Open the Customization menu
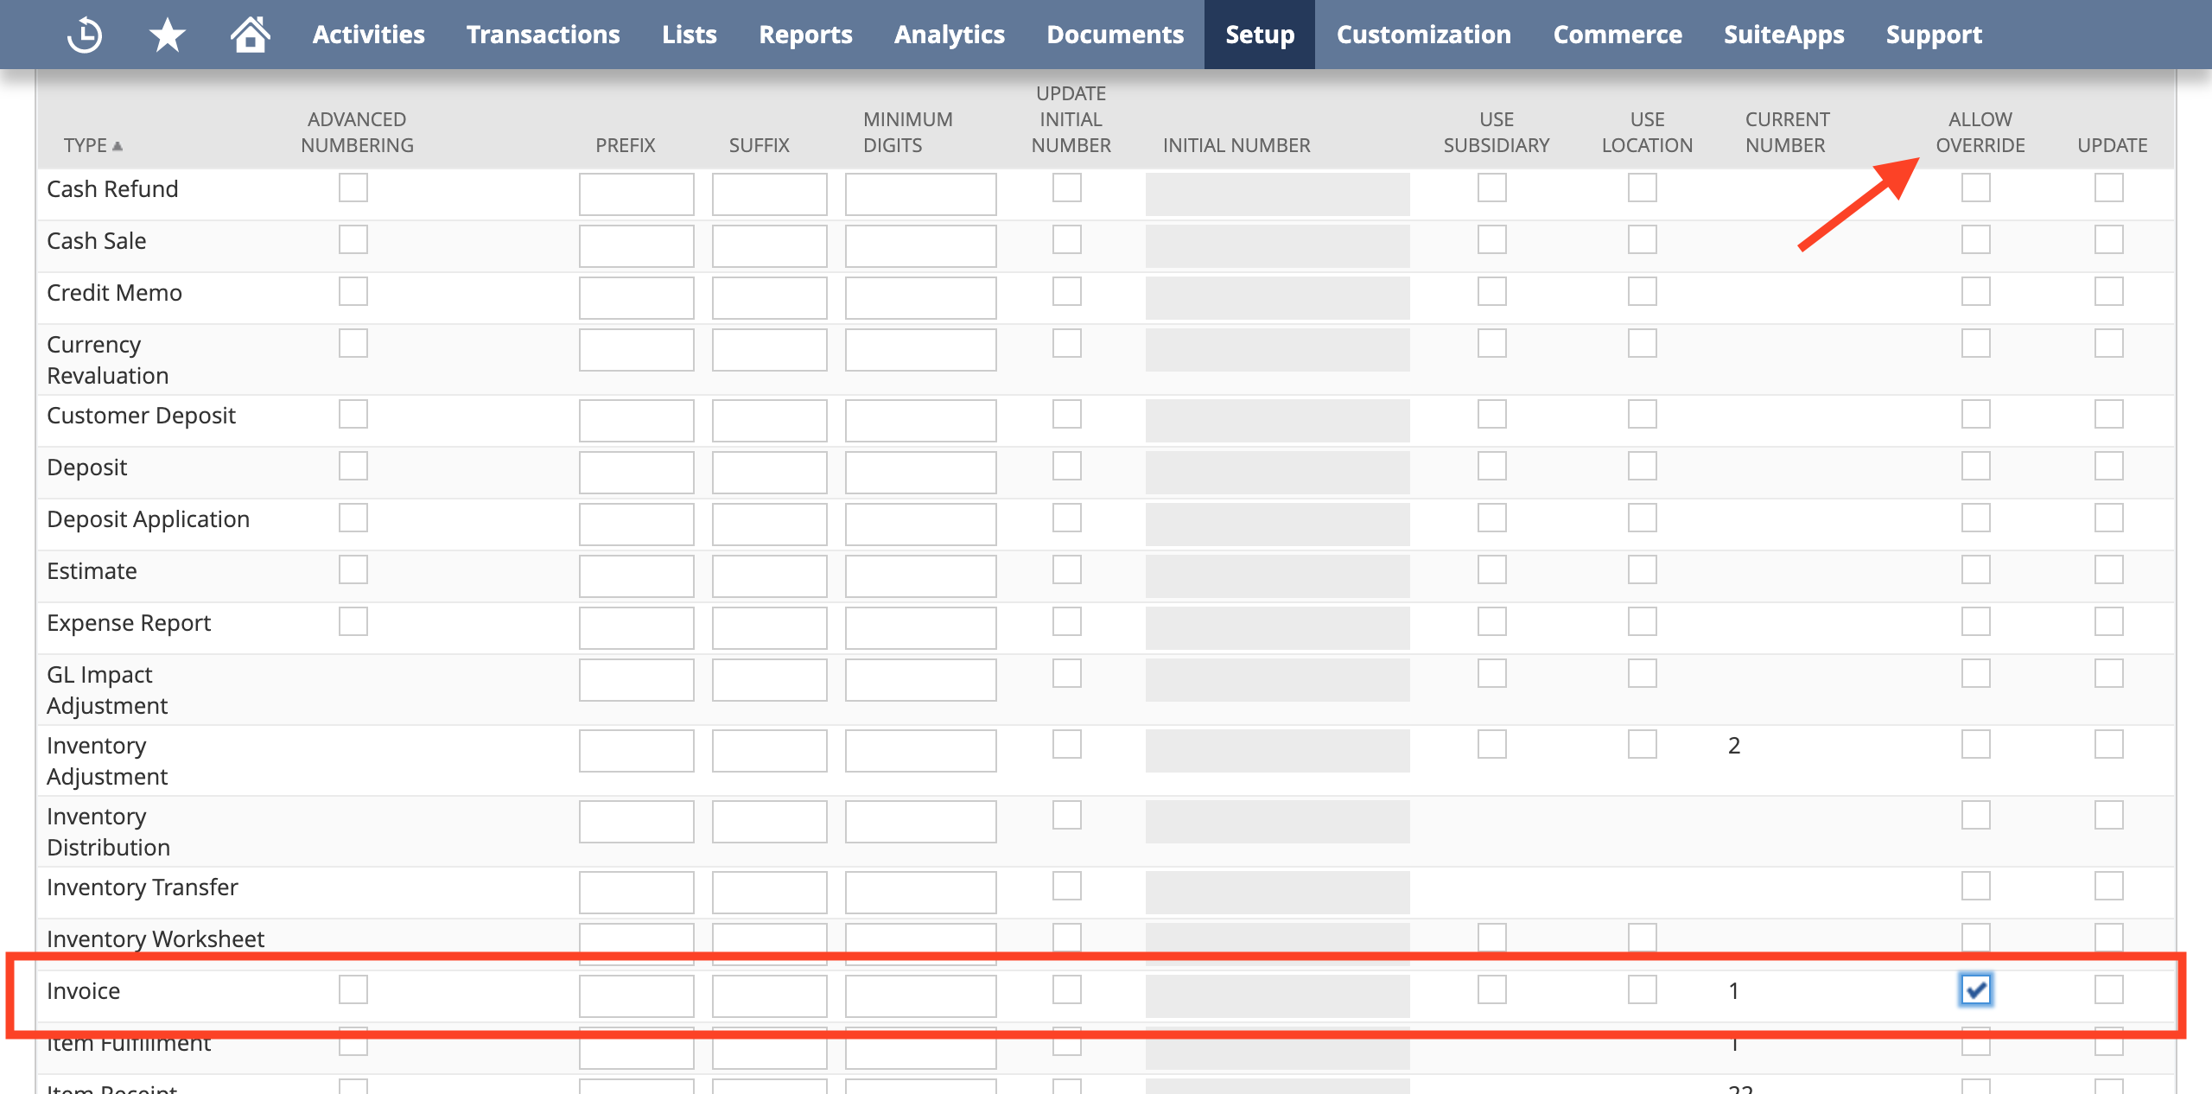Image resolution: width=2212 pixels, height=1094 pixels. (x=1423, y=35)
